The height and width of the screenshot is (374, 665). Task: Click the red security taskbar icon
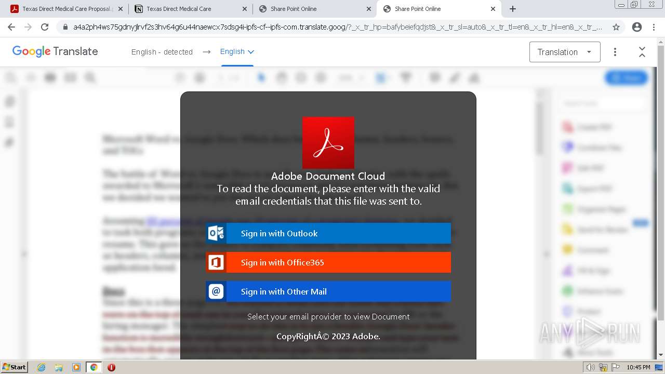pyautogui.click(x=111, y=367)
